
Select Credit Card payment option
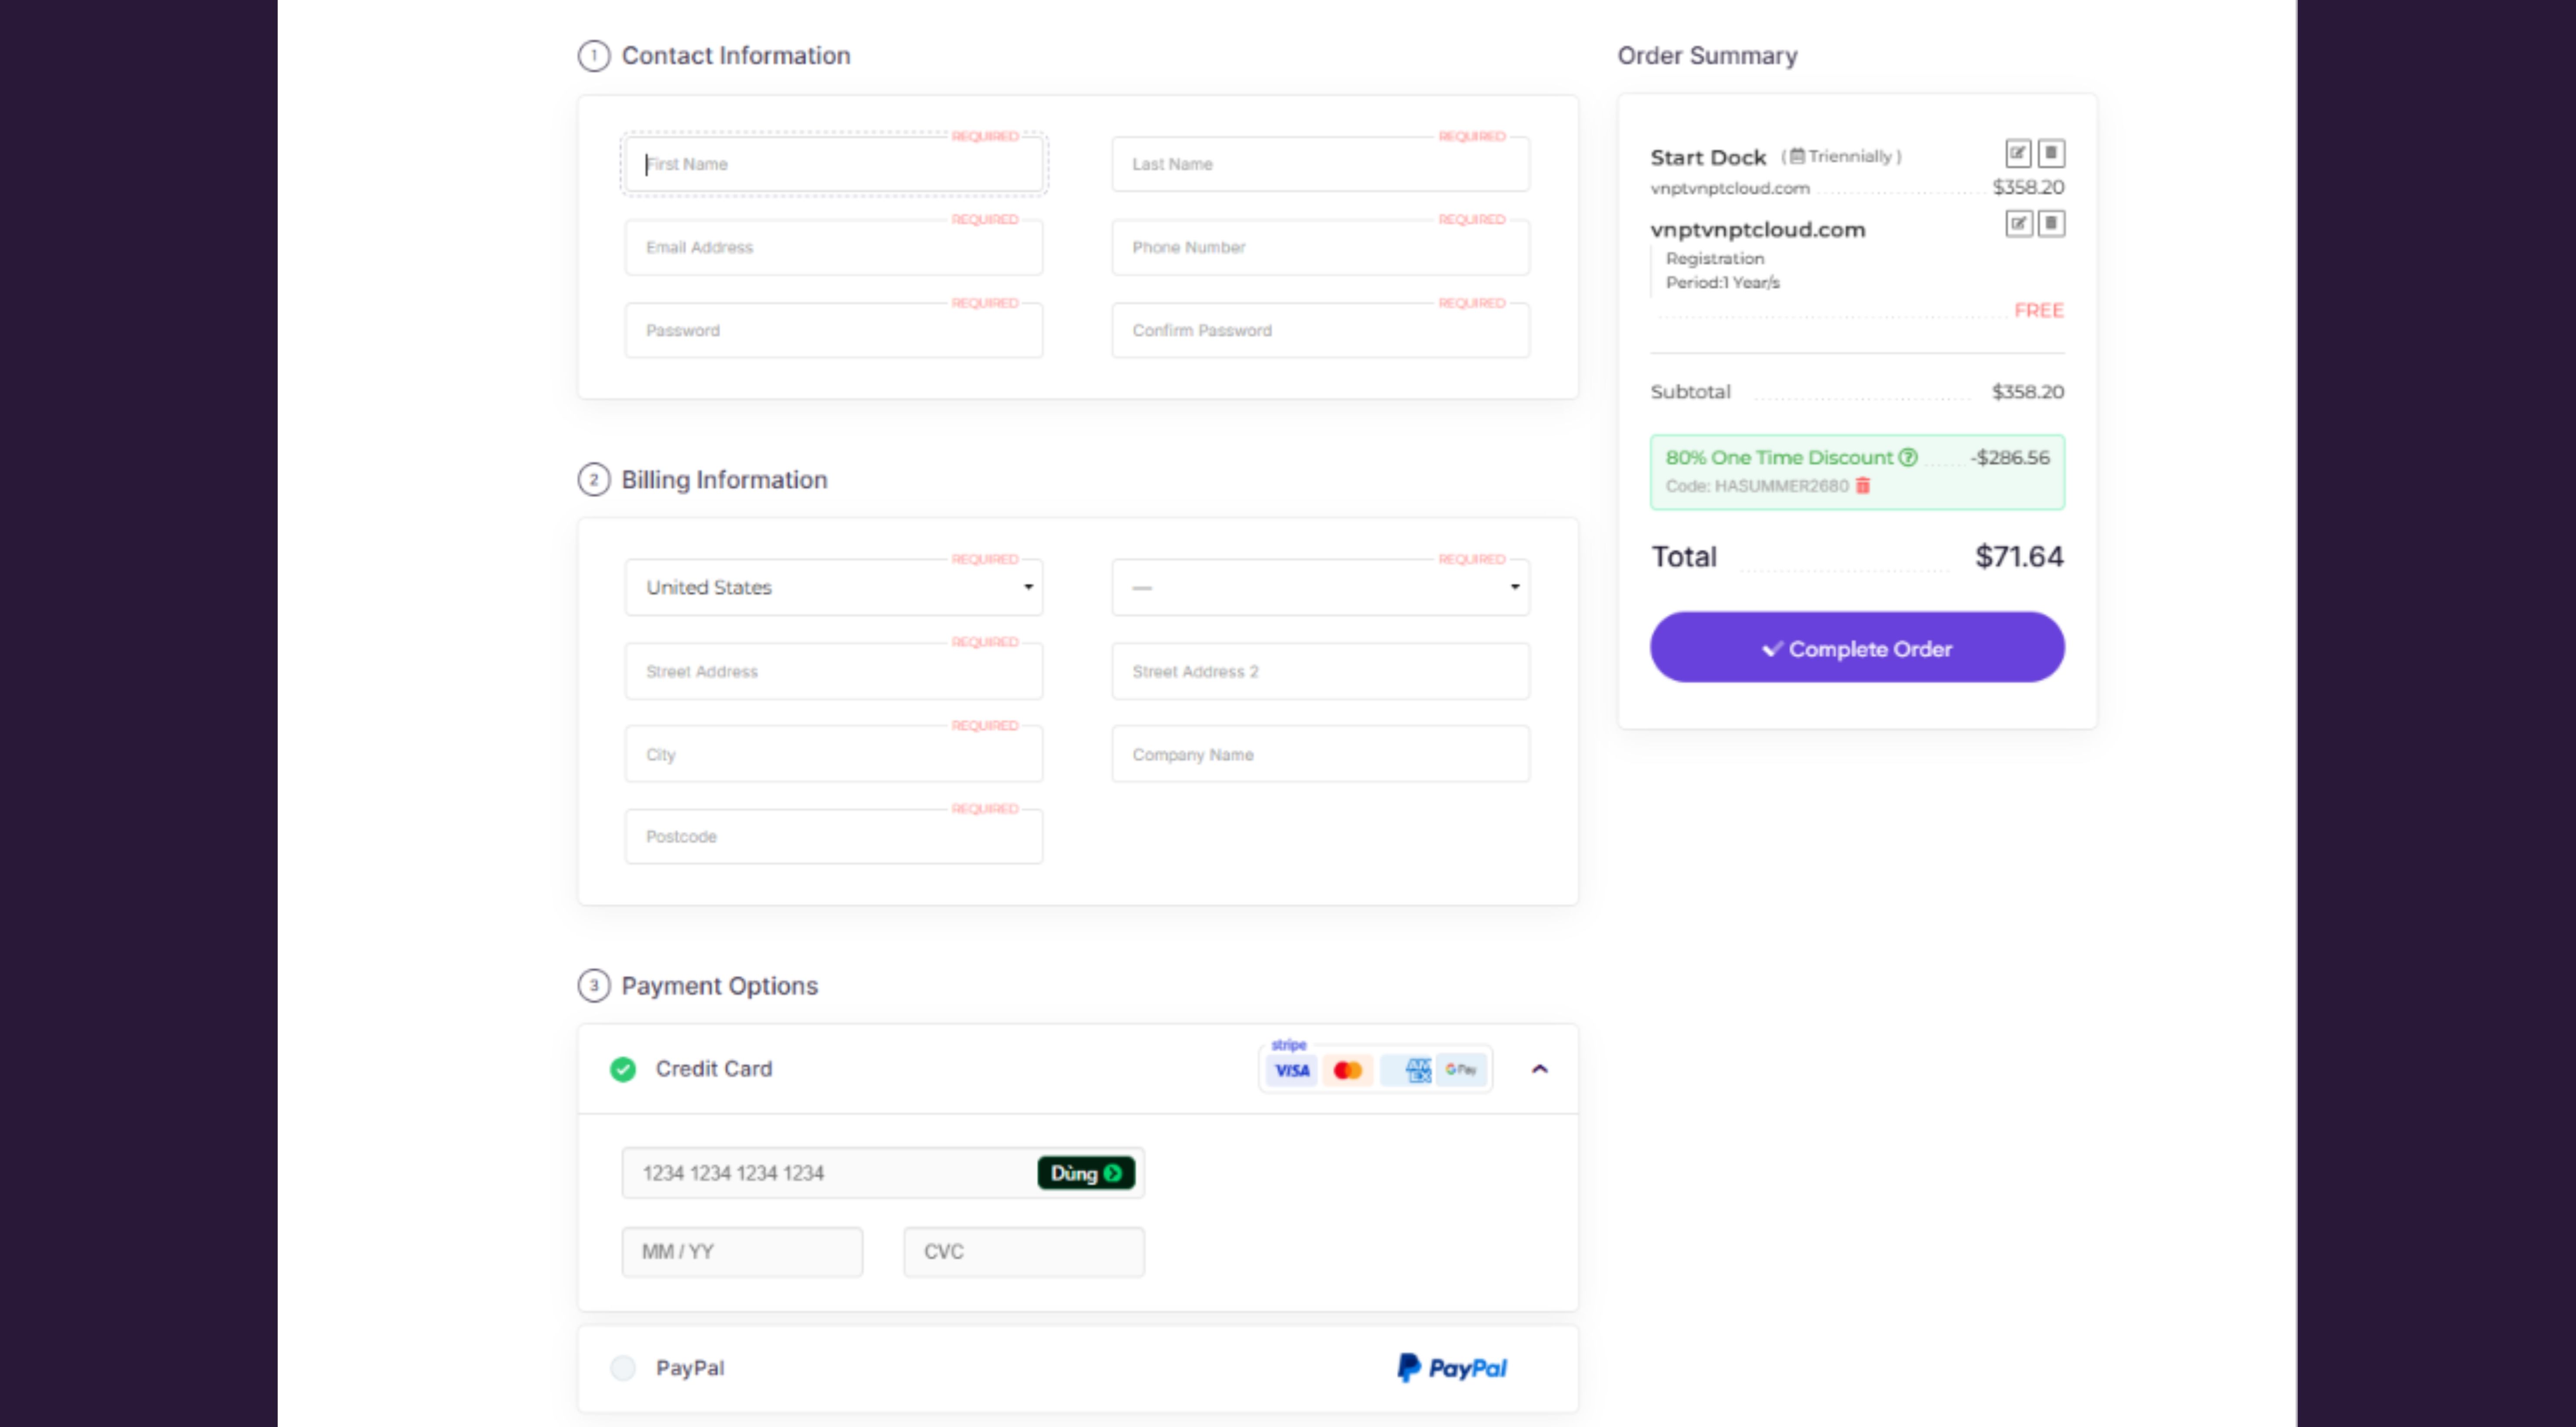pos(623,1070)
